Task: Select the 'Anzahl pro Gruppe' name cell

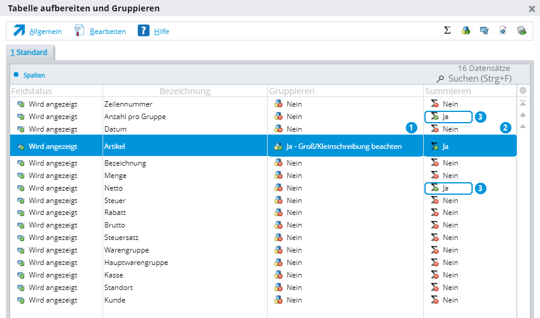Action: (135, 117)
